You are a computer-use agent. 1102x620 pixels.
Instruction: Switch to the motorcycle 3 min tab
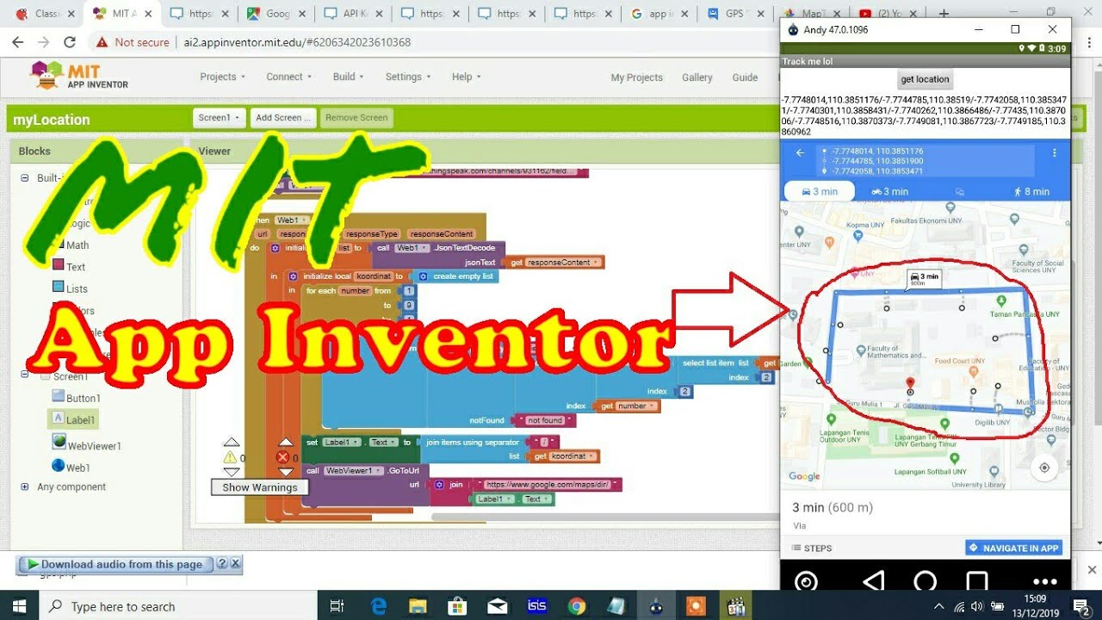pyautogui.click(x=889, y=191)
